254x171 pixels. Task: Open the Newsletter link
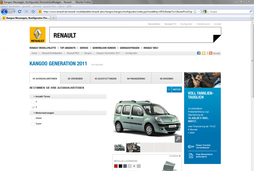coord(154,24)
